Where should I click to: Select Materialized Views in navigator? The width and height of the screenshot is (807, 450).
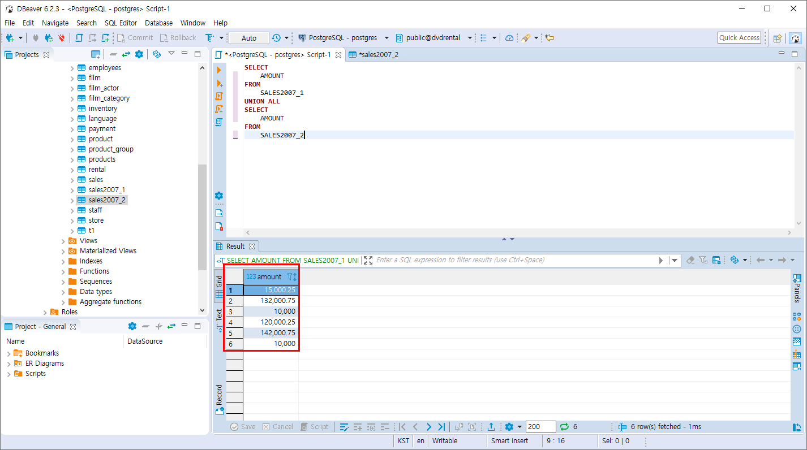[x=108, y=251]
